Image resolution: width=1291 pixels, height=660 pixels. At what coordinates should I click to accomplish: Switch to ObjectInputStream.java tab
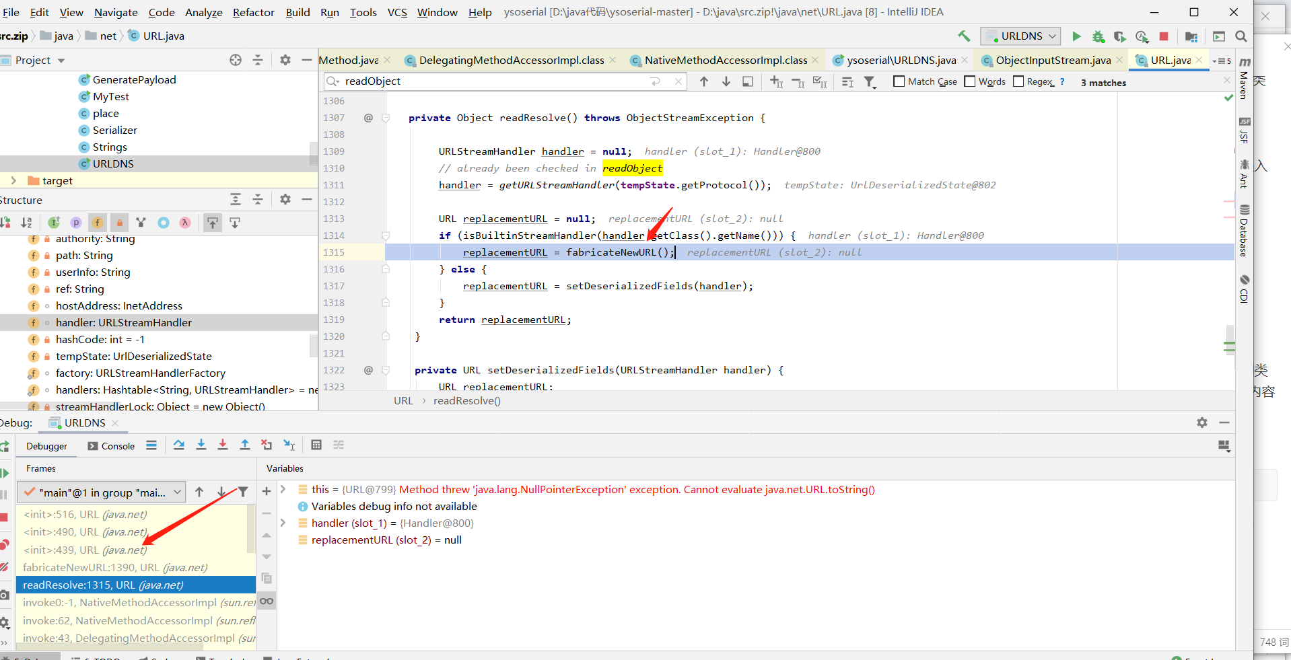1053,61
